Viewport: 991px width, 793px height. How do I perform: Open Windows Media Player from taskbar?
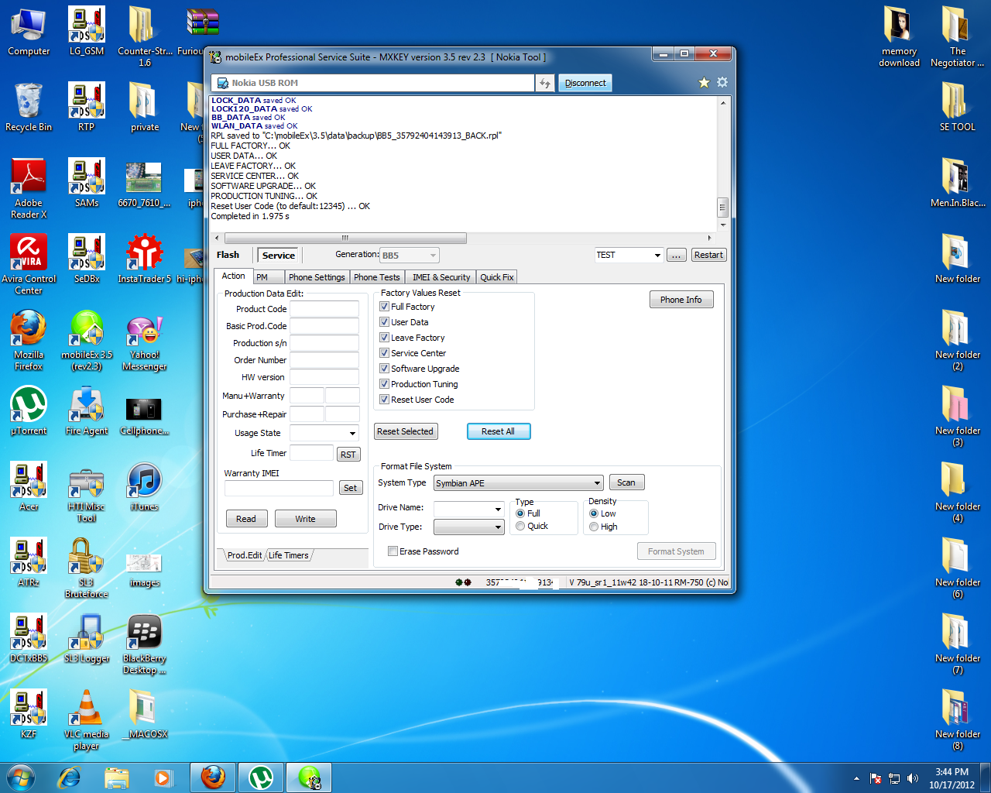(163, 778)
